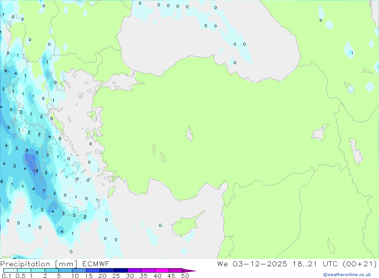Click legend label "30"
The width and height of the screenshot is (379, 278).
click(x=130, y=276)
